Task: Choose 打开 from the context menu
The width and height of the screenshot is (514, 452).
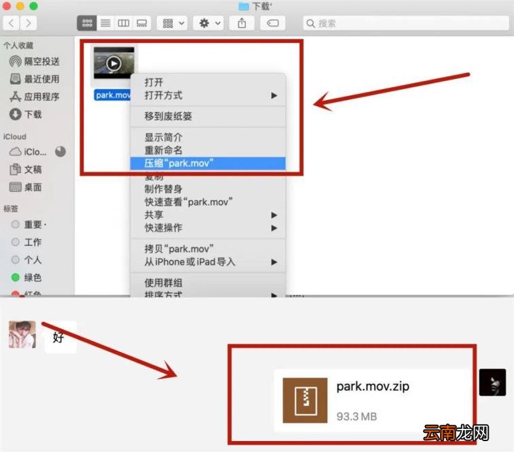Action: pos(208,82)
